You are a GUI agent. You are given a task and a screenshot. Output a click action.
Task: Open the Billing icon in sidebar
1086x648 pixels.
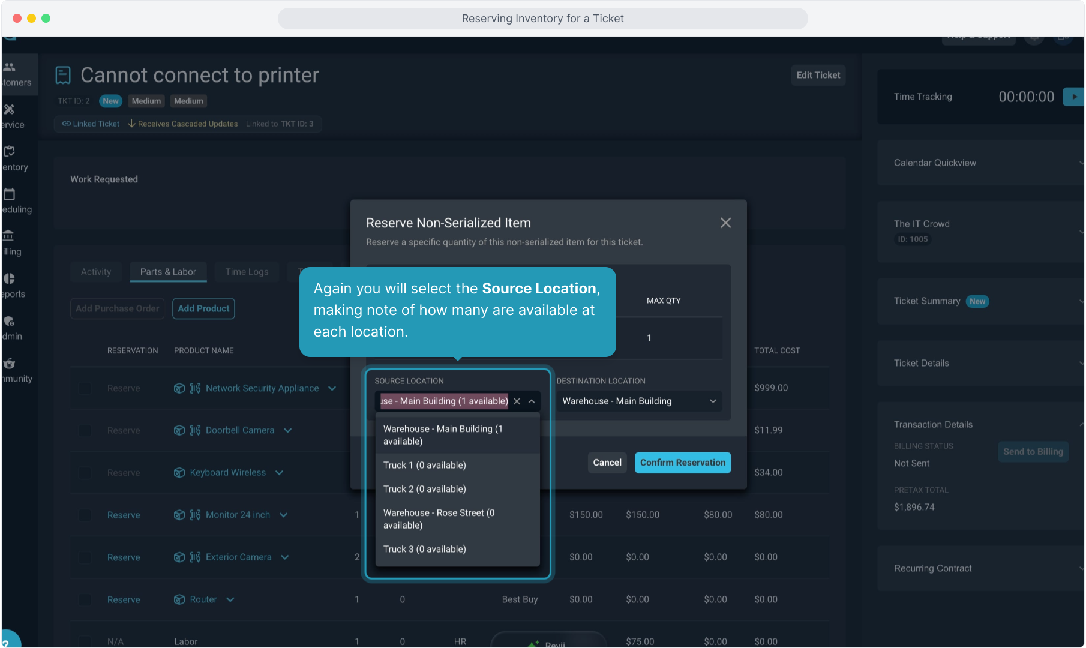[8, 236]
